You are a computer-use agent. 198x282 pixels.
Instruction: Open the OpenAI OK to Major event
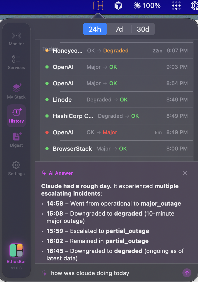pos(116,132)
